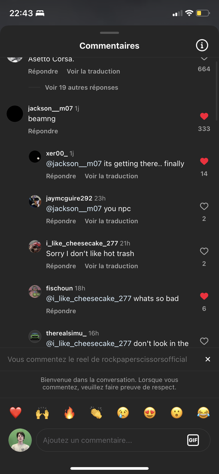Image resolution: width=219 pixels, height=474 pixels.
Task: Insert the raised hands emoji
Action: [42, 413]
